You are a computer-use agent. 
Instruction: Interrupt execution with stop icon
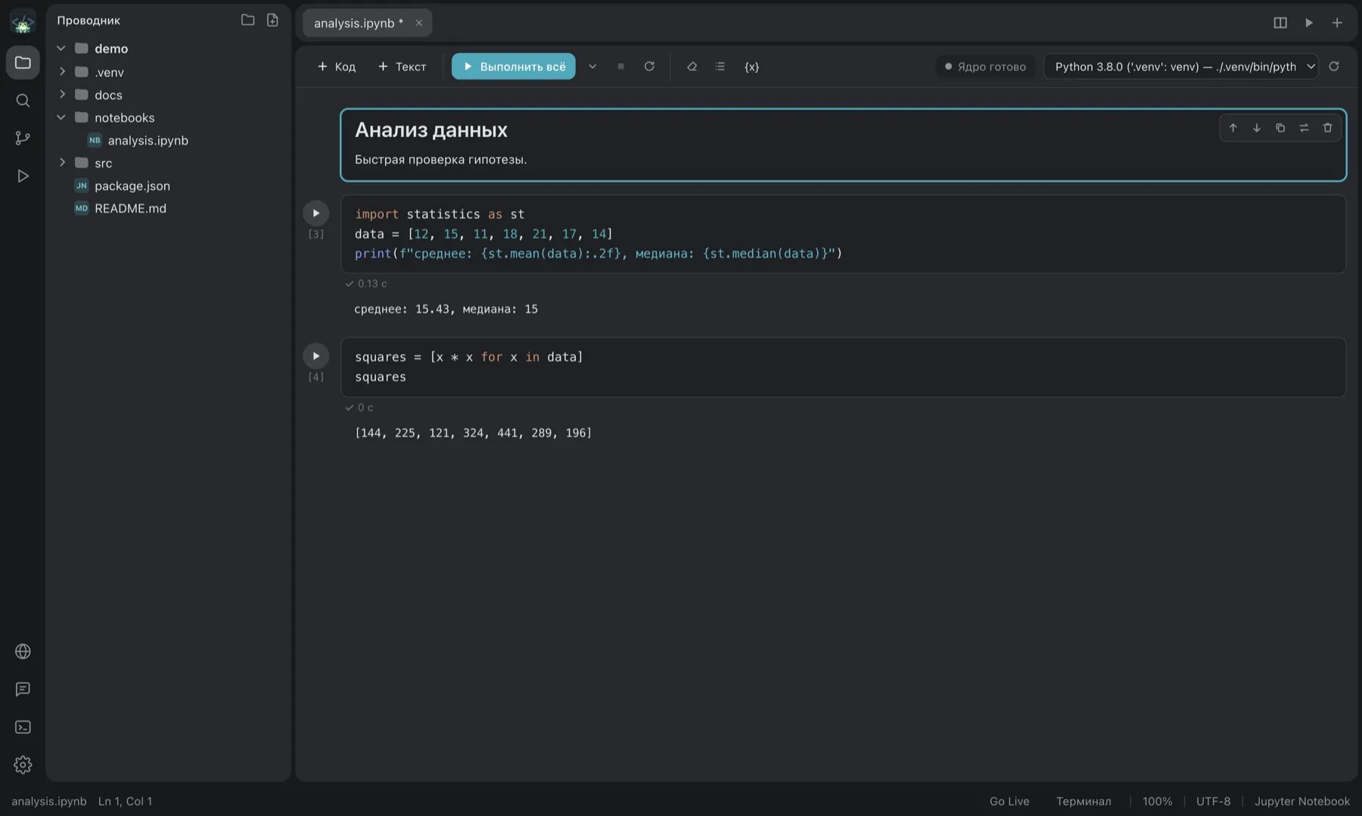pyautogui.click(x=620, y=67)
